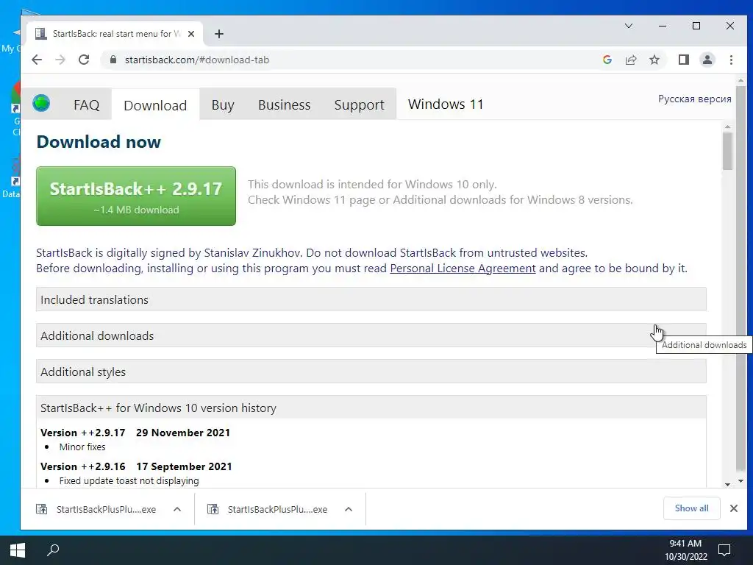Open options chevron for first download
Viewport: 753px width, 565px height.
pos(177,509)
